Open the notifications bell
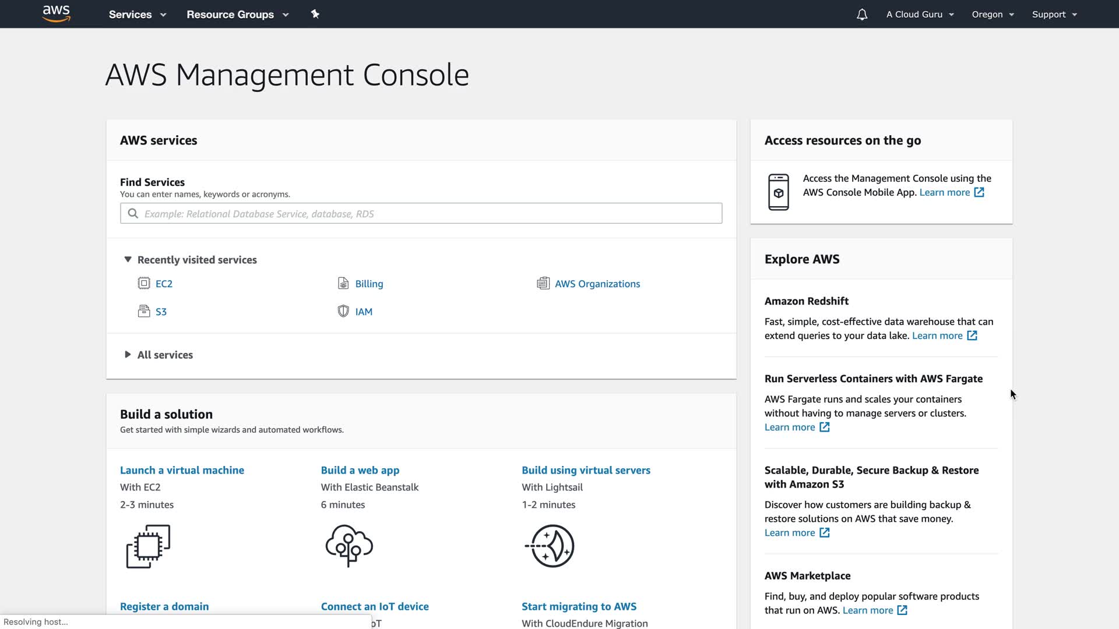1119x629 pixels. (x=862, y=15)
